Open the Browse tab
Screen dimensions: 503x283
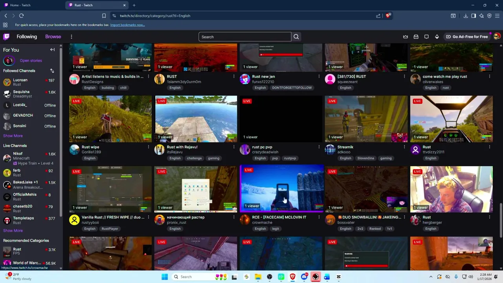tap(53, 37)
